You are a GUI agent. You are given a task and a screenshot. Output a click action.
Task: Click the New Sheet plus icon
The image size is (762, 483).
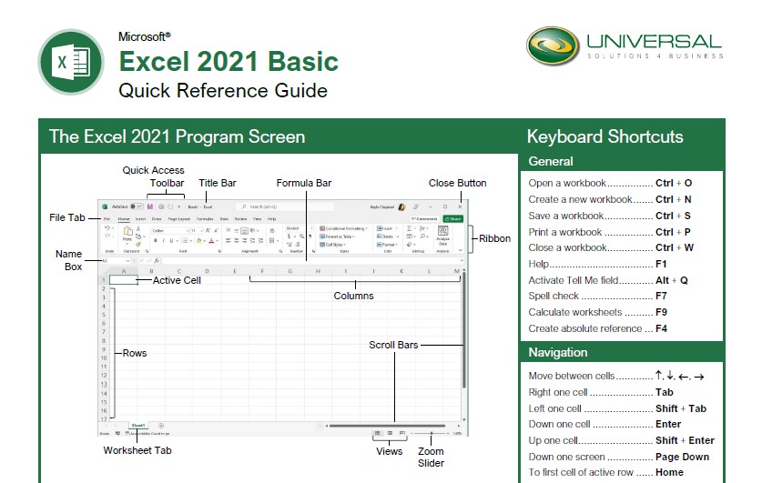(x=161, y=426)
